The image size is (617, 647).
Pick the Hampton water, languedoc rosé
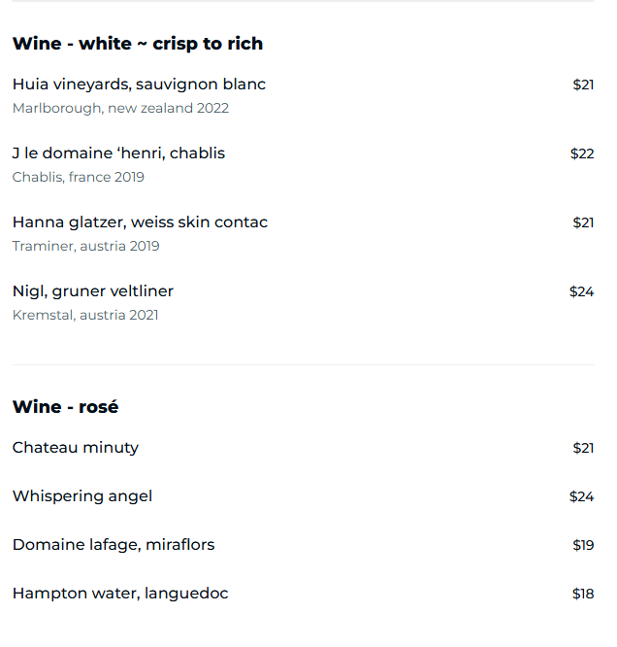tap(120, 594)
